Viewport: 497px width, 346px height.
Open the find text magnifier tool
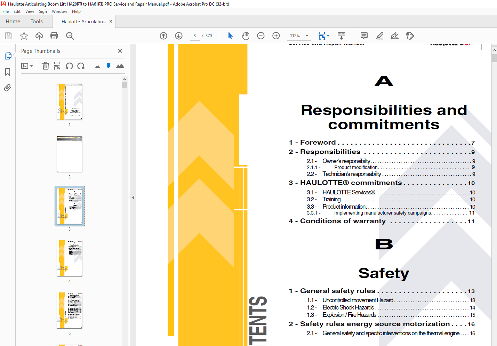pos(70,36)
